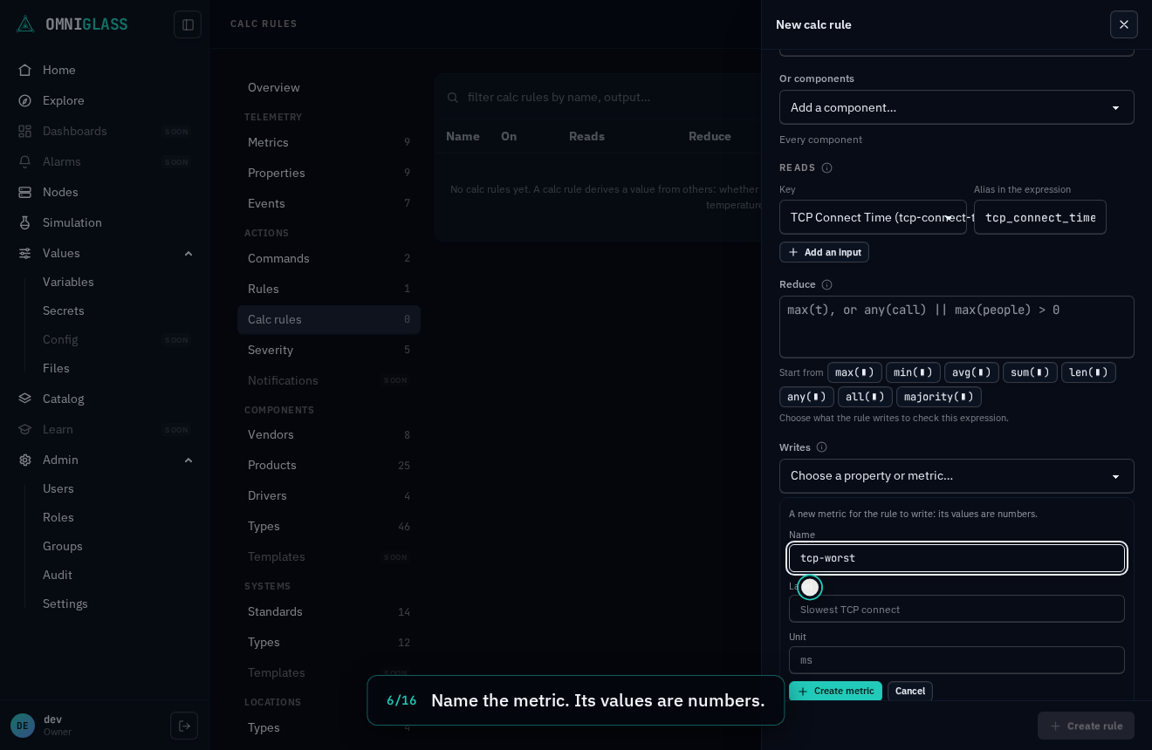Close the New calc rule panel
Image resolution: width=1152 pixels, height=750 pixels.
(x=1124, y=24)
